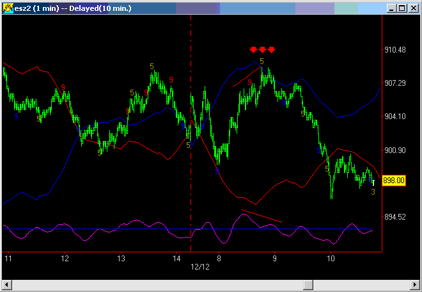
Task: Click the chart window's title bar icon
Action: pos(8,8)
